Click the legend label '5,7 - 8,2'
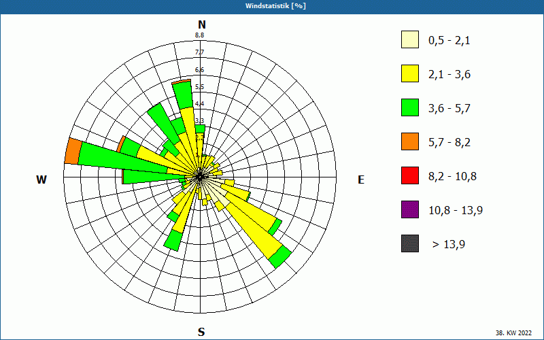 [449, 143]
